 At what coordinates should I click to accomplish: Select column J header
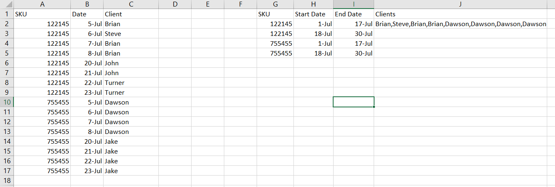(x=460, y=4)
